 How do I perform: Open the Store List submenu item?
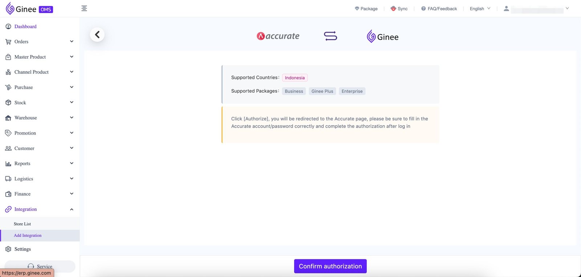(x=23, y=224)
